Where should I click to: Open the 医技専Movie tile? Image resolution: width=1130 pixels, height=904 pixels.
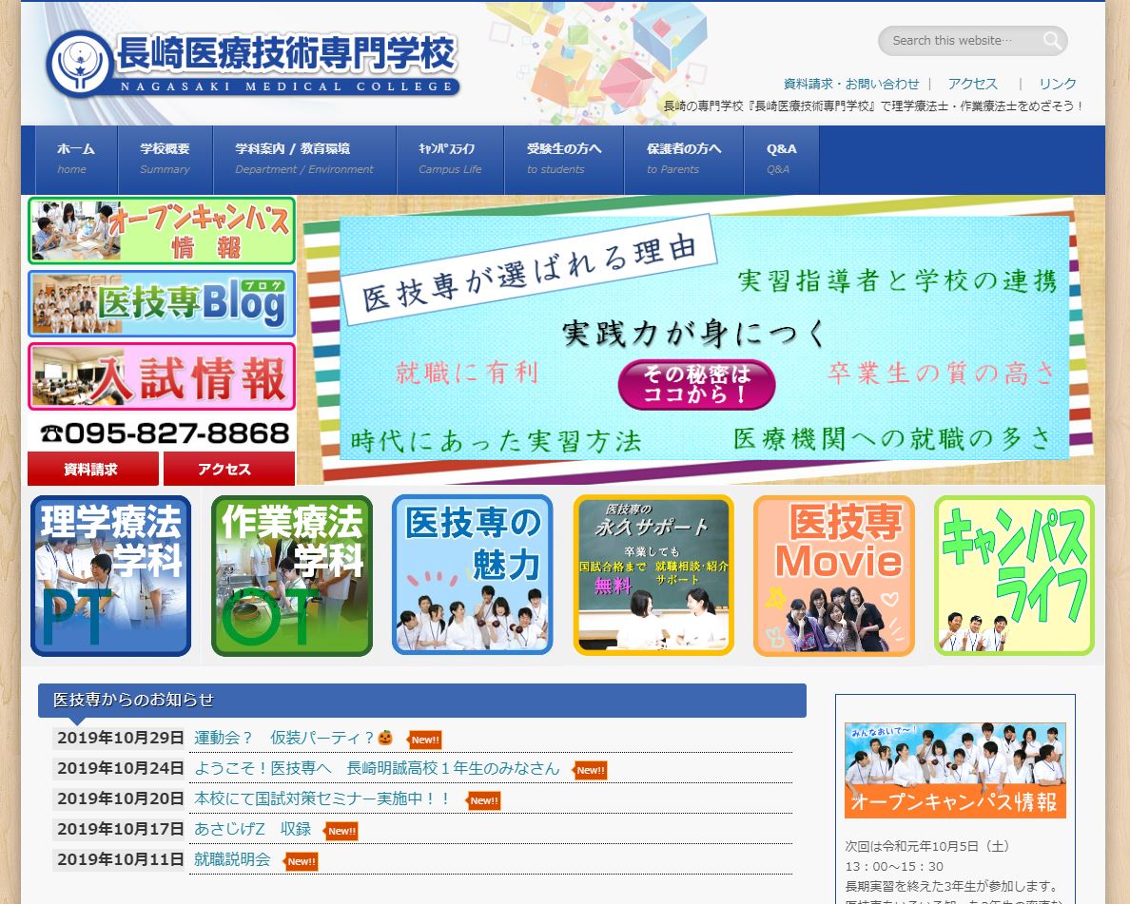point(833,574)
